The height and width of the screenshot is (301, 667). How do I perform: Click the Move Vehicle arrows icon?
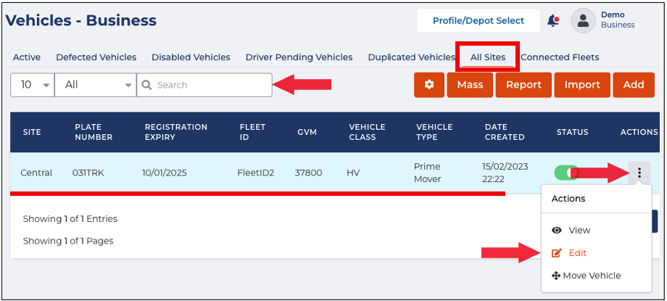(x=557, y=276)
